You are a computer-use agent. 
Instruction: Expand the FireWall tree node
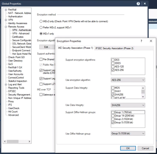click(6, 10)
